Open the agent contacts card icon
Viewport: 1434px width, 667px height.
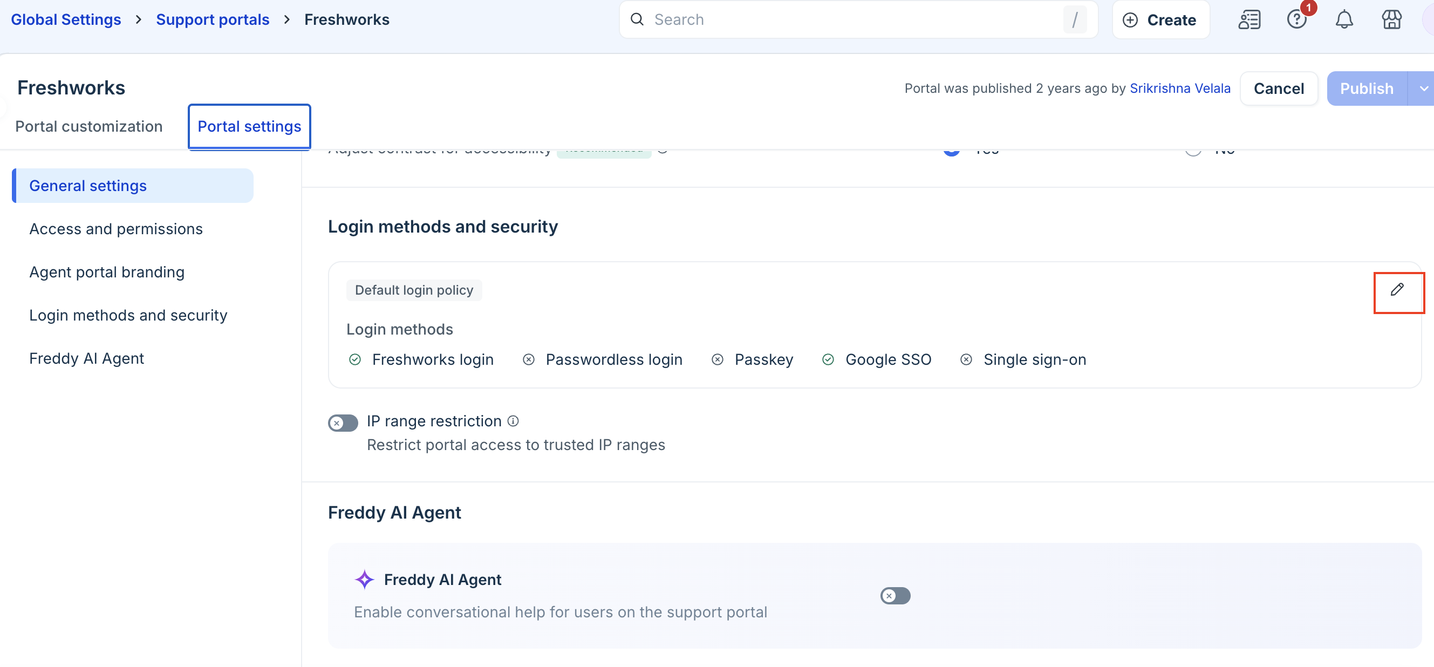coord(1249,19)
